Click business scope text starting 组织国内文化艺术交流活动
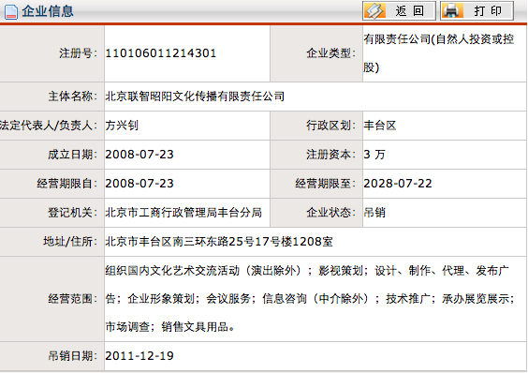This screenshot has height=373, width=528. (x=310, y=299)
